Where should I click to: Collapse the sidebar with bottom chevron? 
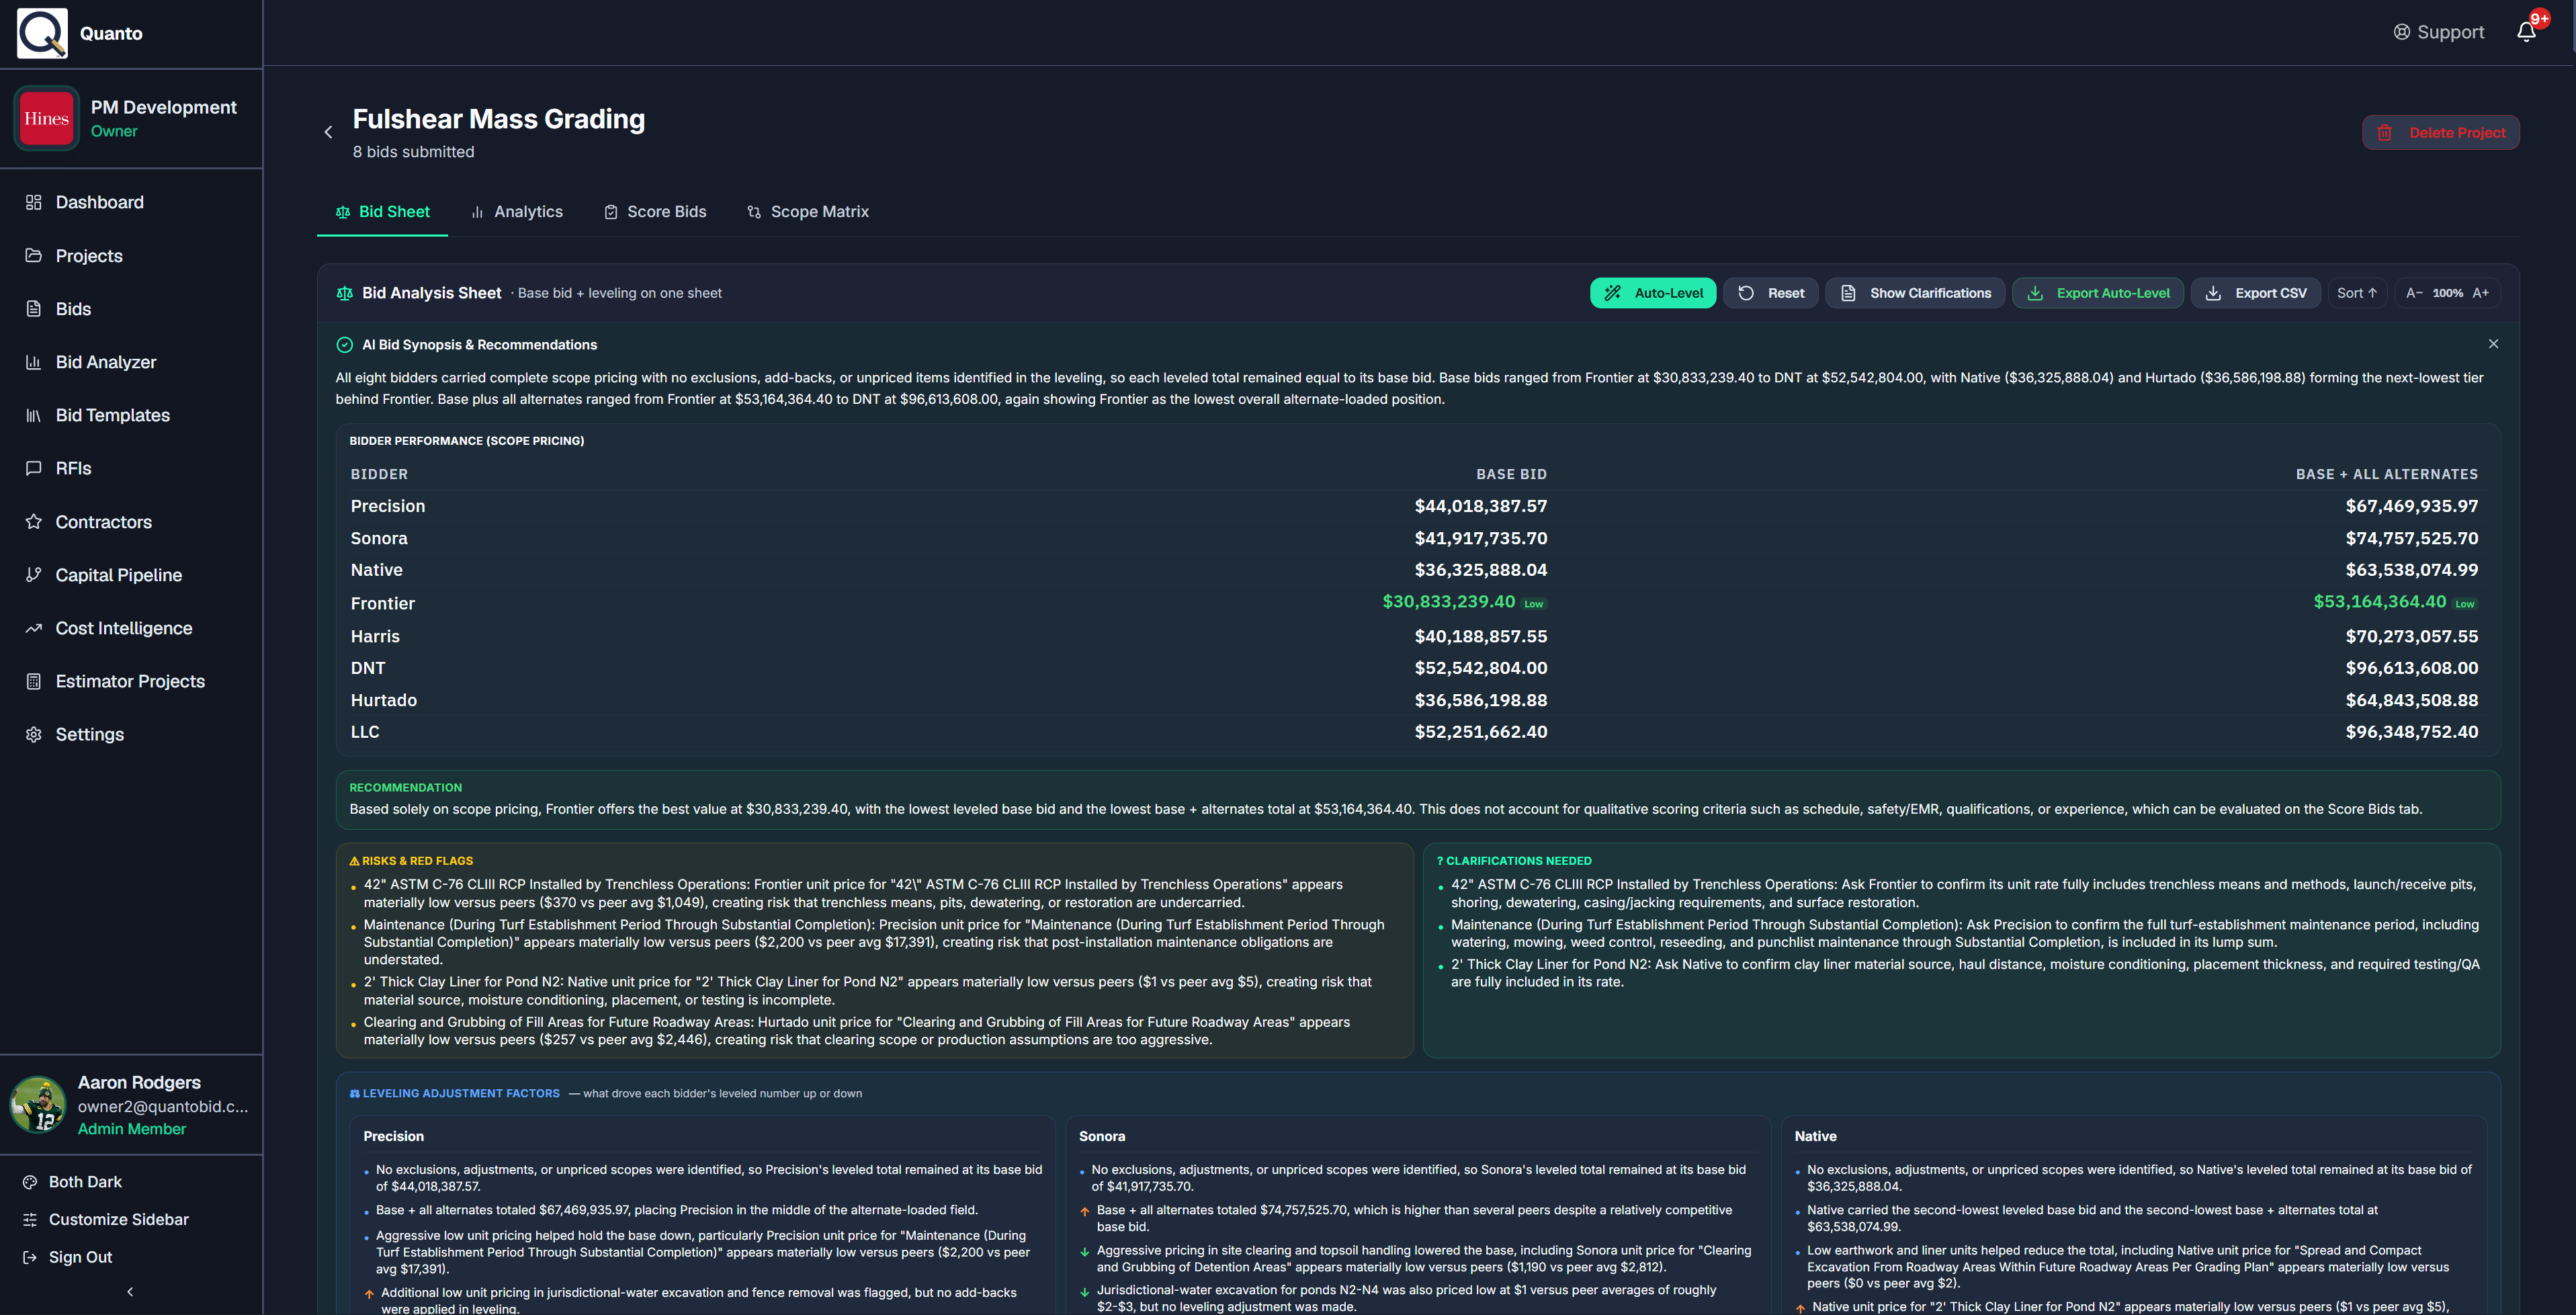130,1292
